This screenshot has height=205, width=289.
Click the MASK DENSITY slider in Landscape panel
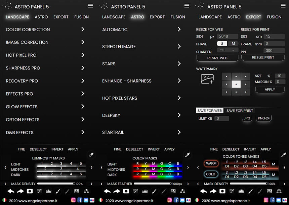point(56,184)
